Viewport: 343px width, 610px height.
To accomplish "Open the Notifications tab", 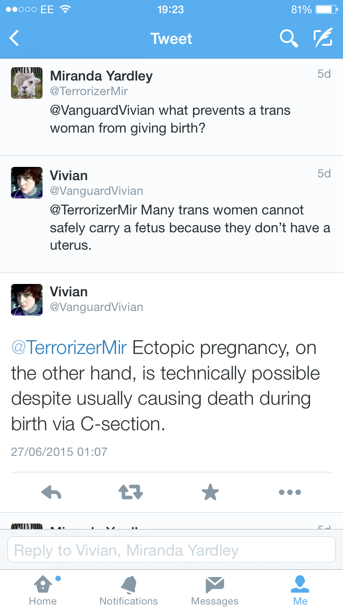I will click(129, 590).
